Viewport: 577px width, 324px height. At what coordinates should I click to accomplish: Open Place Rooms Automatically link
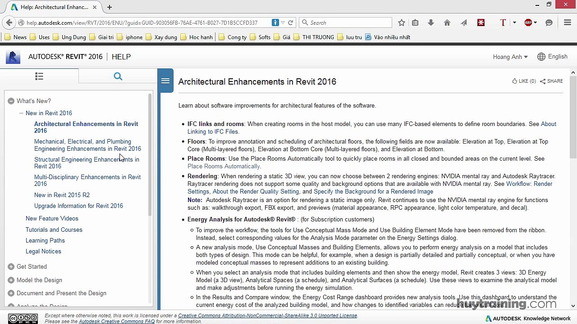click(x=224, y=166)
